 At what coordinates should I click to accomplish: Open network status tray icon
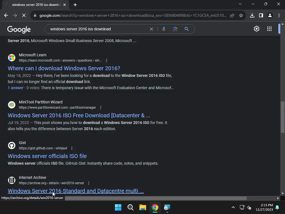pyautogui.click(x=242, y=207)
